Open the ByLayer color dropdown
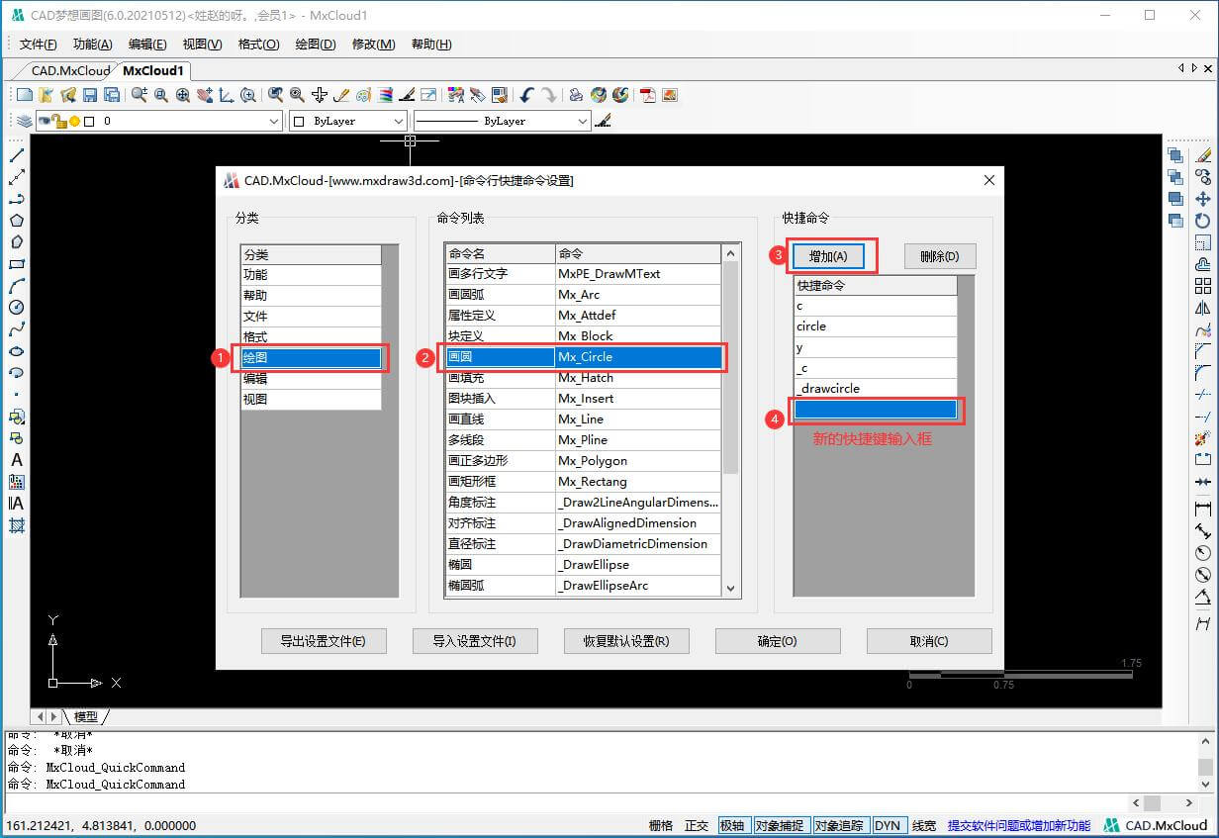The image size is (1219, 838). (x=348, y=121)
